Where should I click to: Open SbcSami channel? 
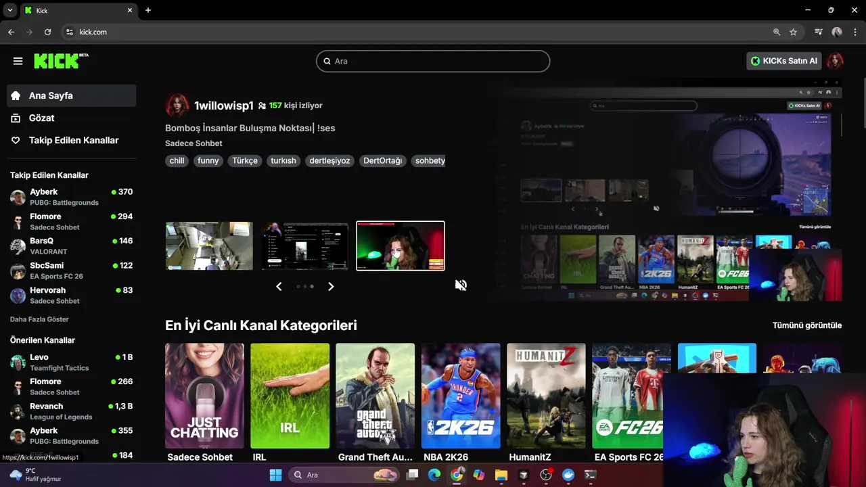click(71, 271)
